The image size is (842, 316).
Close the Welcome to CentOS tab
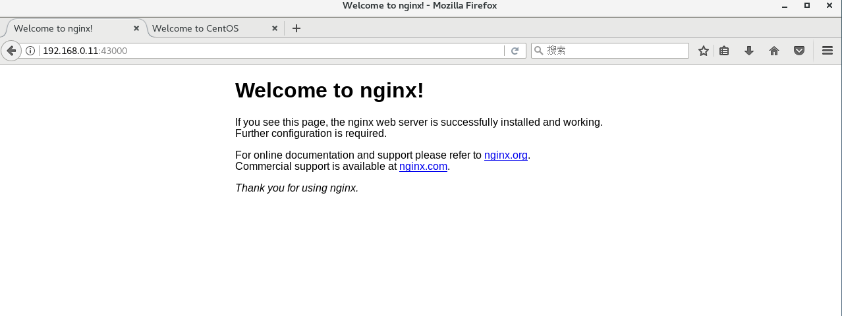tap(275, 28)
